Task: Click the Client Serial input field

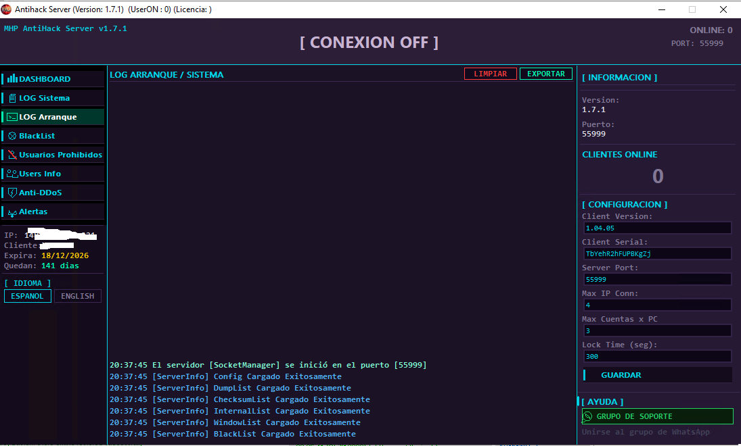Action: click(657, 253)
